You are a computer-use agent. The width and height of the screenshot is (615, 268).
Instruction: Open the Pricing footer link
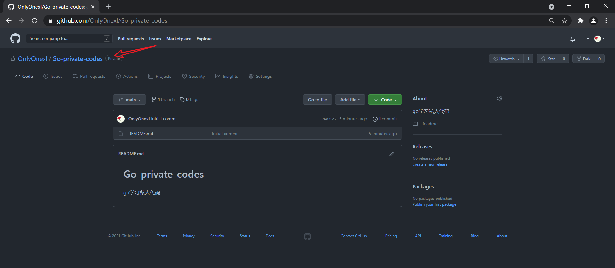391,236
